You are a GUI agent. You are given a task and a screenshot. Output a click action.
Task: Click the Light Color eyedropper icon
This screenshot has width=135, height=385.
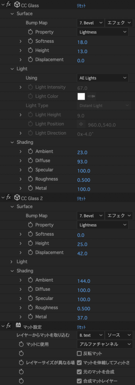pyautogui.click(x=91, y=97)
